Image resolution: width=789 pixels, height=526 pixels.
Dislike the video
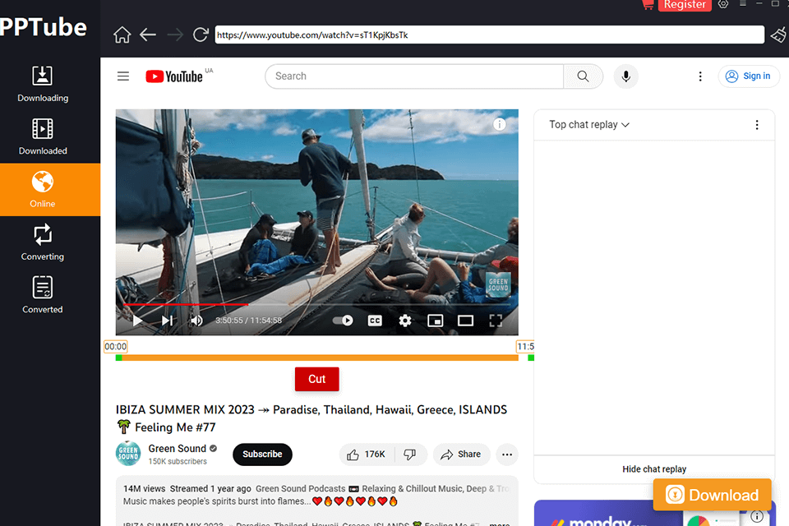(410, 454)
